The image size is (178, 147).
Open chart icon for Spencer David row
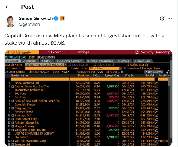point(156,112)
